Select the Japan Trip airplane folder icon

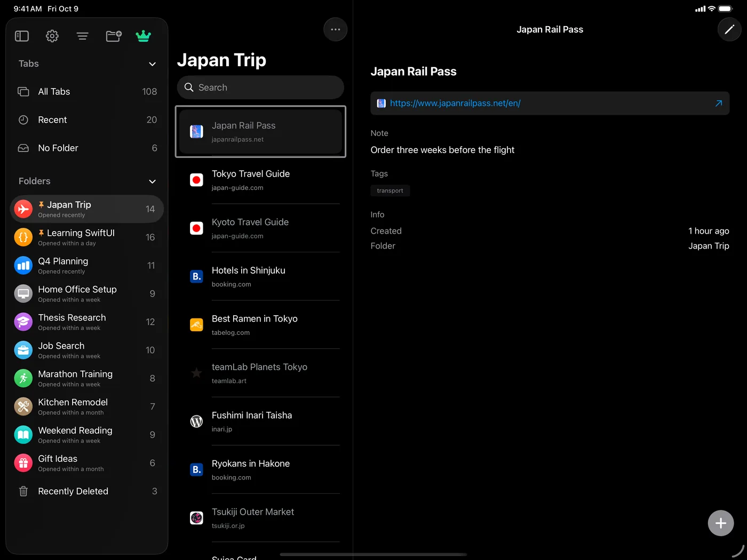point(23,209)
